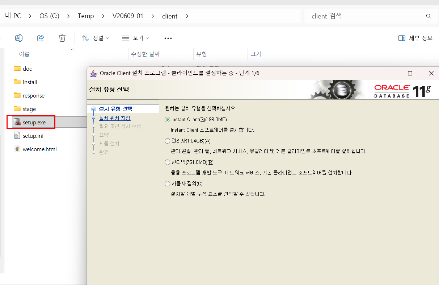Choose the 관리자(1.04GB) radio option
This screenshot has width=439, height=285.
click(167, 141)
